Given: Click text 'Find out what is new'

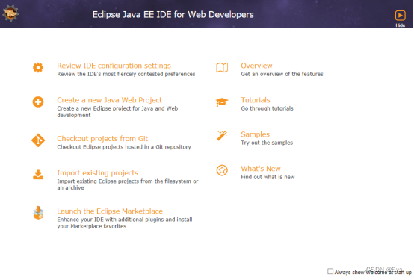Looking at the screenshot, I should pos(268,177).
